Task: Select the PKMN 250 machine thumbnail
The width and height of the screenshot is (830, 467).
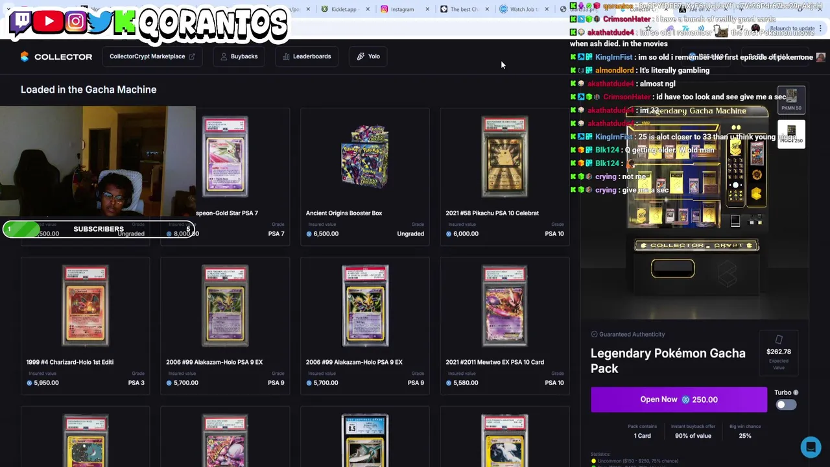Action: 791,134
